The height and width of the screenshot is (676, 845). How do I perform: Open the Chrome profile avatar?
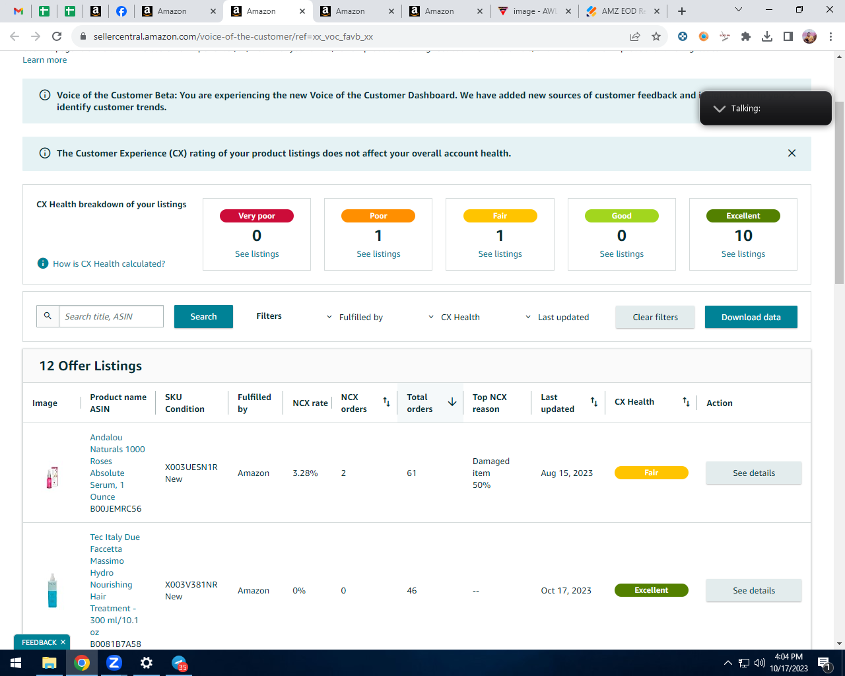click(809, 36)
